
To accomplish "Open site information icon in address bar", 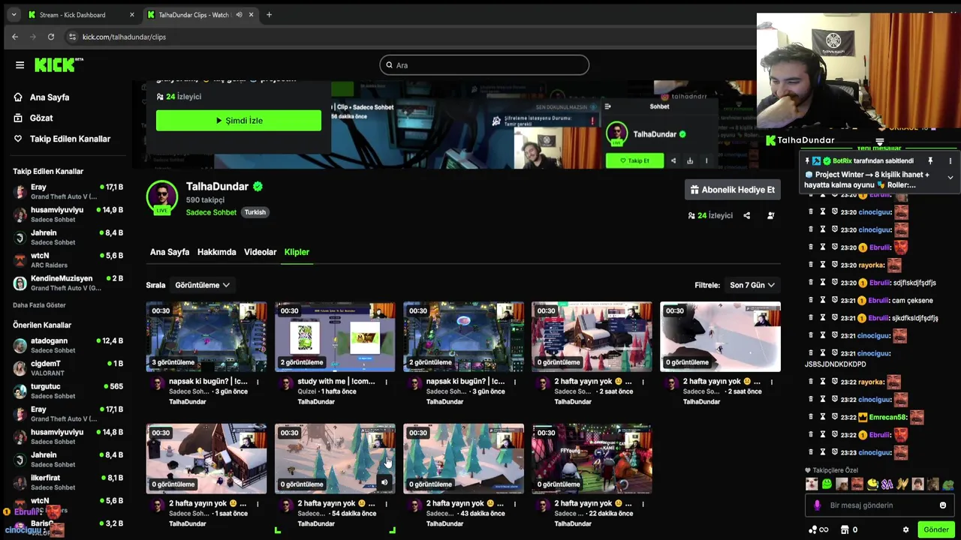I will coord(72,37).
